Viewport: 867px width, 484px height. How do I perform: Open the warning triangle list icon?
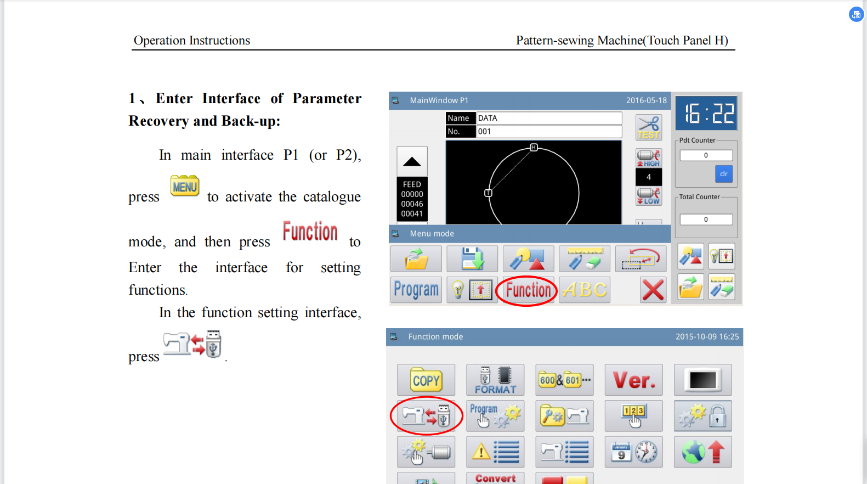pyautogui.click(x=495, y=452)
